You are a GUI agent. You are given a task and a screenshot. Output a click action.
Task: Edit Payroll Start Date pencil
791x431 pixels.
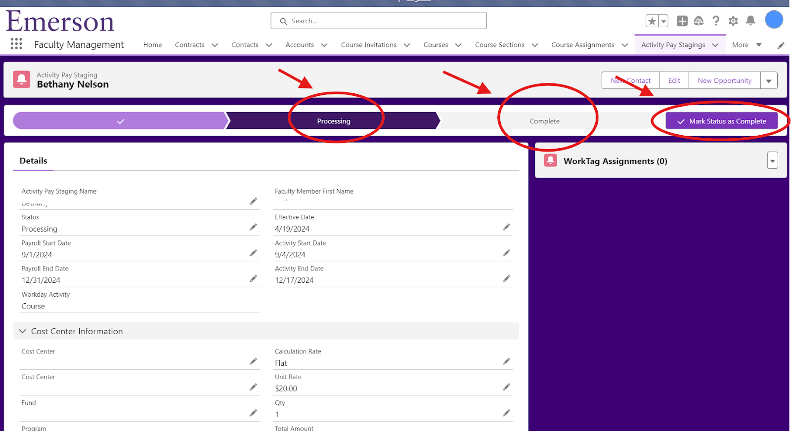pyautogui.click(x=253, y=253)
